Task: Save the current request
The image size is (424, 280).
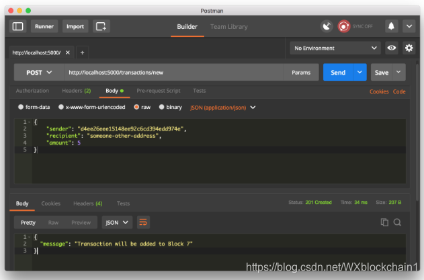Action: pos(382,72)
